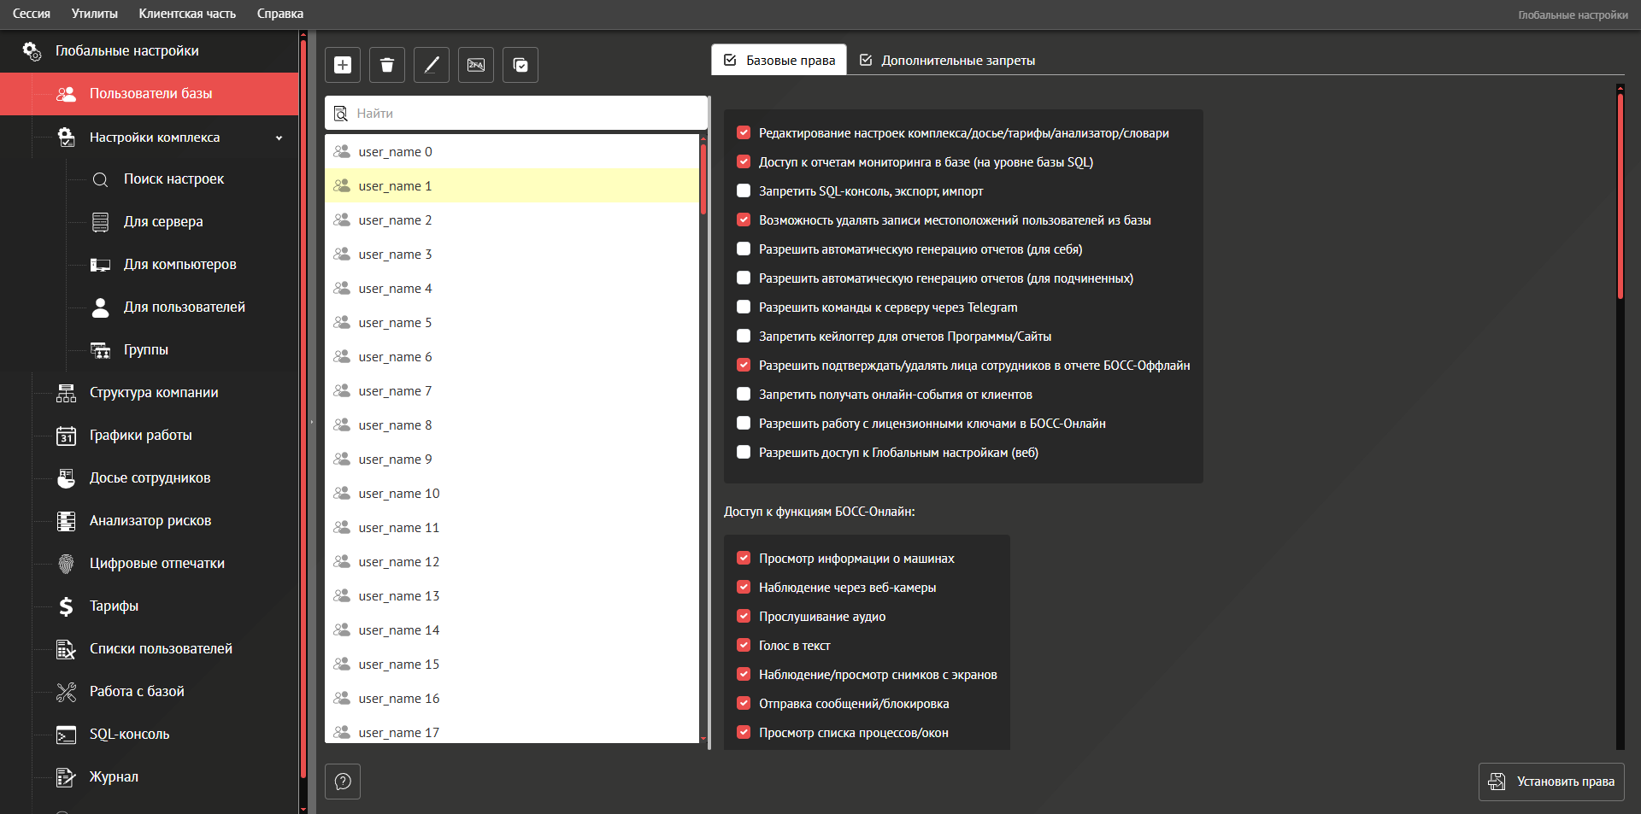Click the pencil edit user icon

(432, 65)
